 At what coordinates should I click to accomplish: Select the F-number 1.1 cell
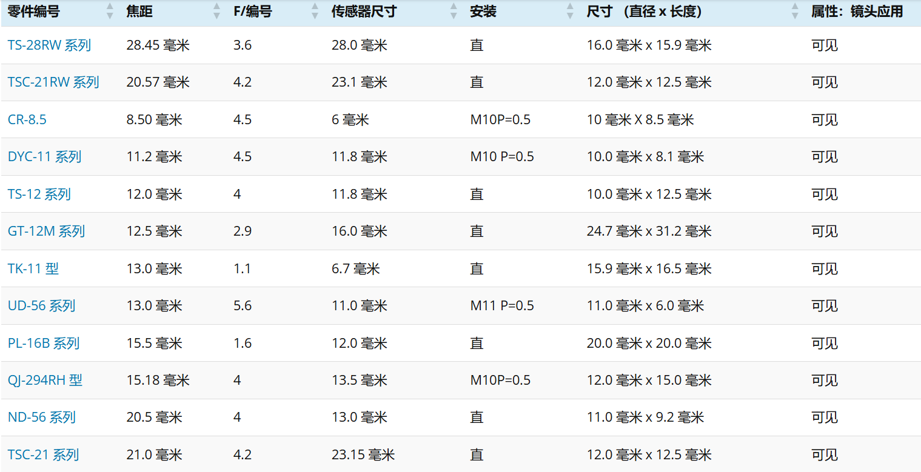coord(242,268)
